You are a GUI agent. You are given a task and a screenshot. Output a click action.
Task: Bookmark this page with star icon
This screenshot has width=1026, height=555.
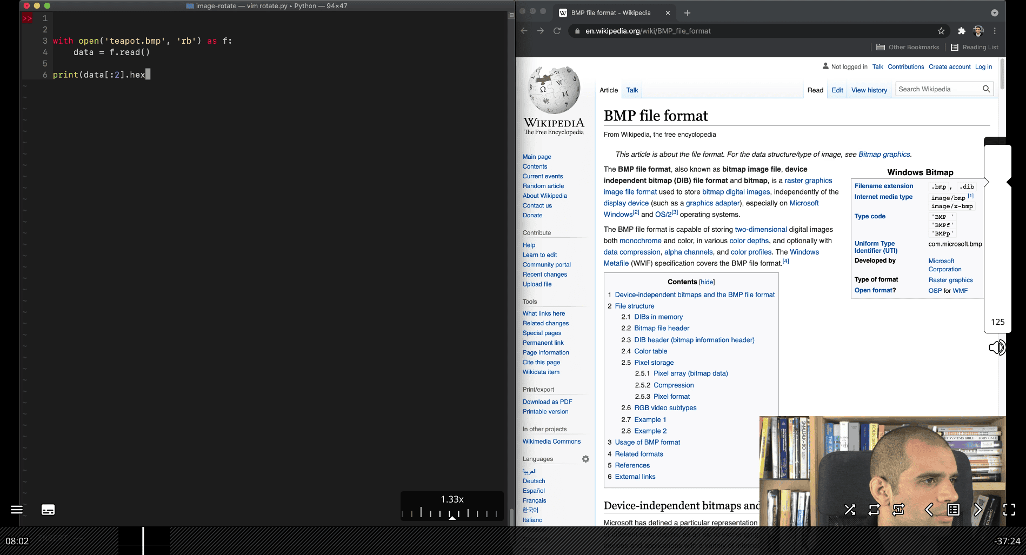[x=941, y=31]
